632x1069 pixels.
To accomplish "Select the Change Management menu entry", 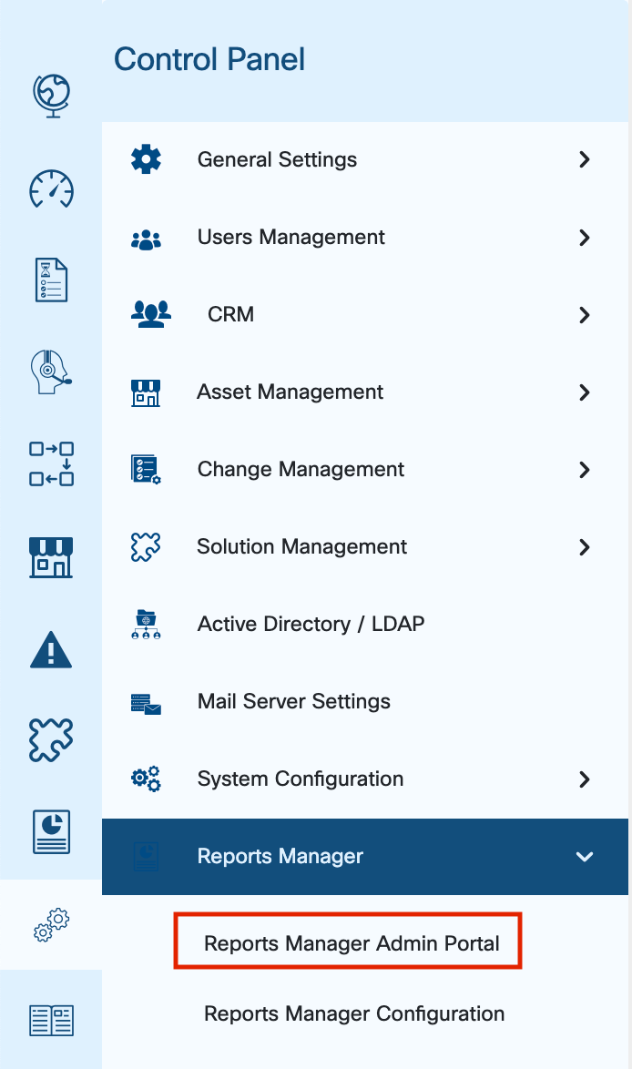I will pos(301,469).
